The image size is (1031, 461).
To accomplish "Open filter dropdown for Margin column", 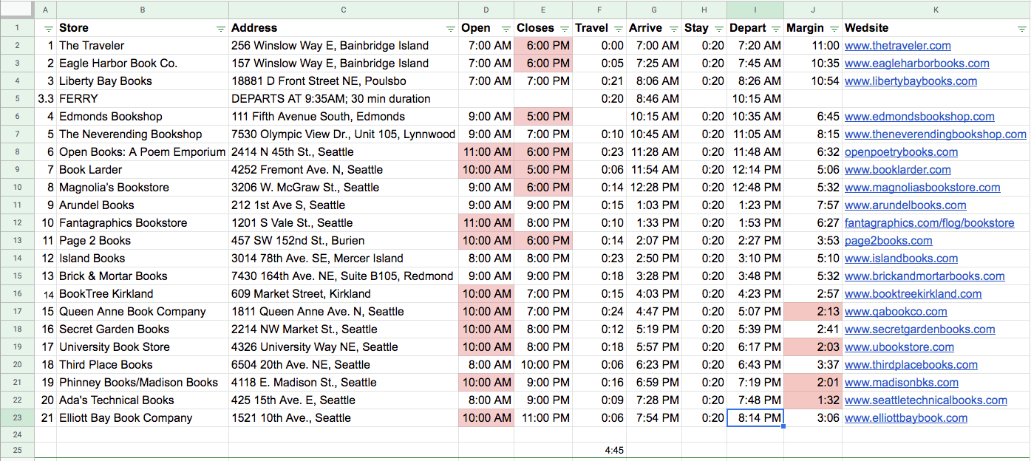I will coord(834,28).
